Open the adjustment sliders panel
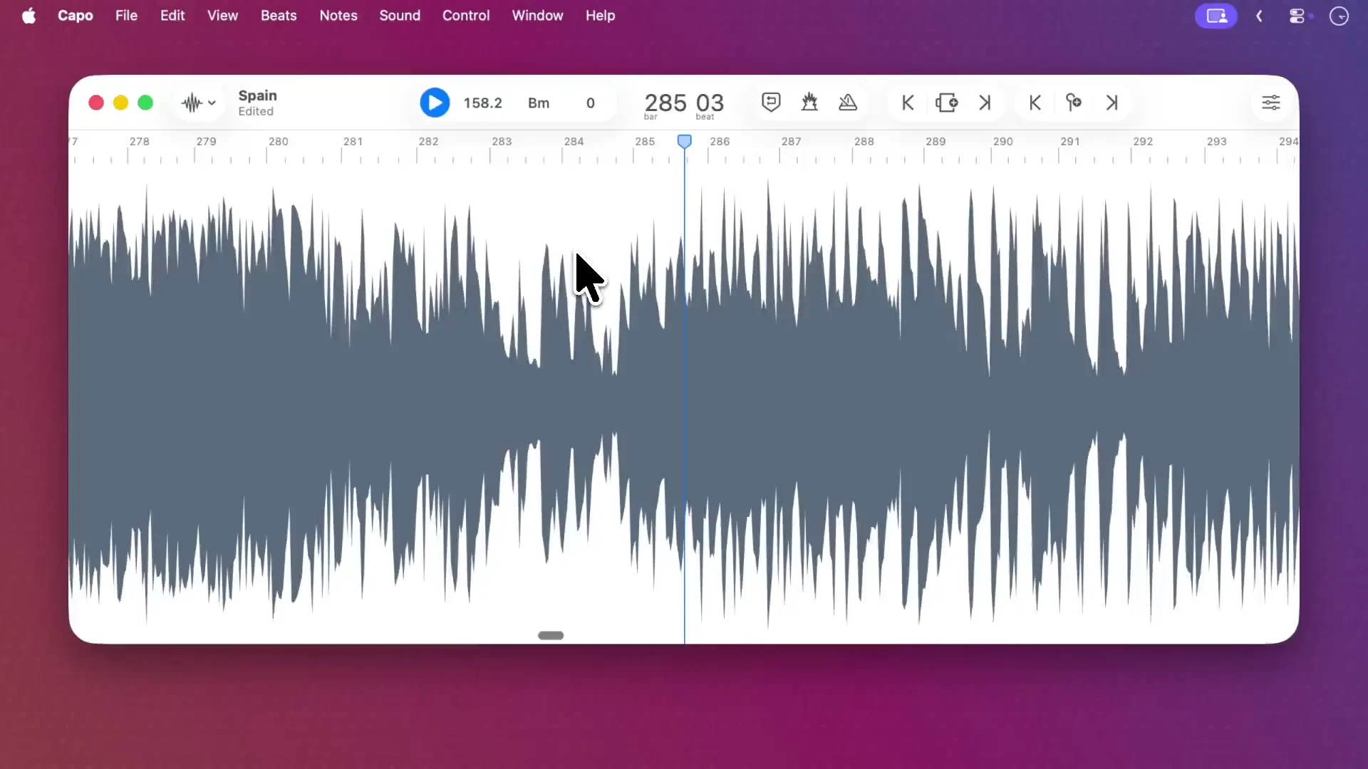Viewport: 1368px width, 769px height. [x=1271, y=103]
